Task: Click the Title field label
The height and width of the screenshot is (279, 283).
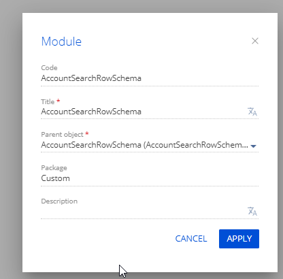Action: [x=48, y=101]
